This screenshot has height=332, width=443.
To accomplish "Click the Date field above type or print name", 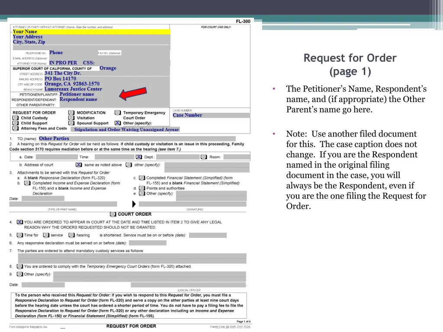I will pyautogui.click(x=43, y=199).
